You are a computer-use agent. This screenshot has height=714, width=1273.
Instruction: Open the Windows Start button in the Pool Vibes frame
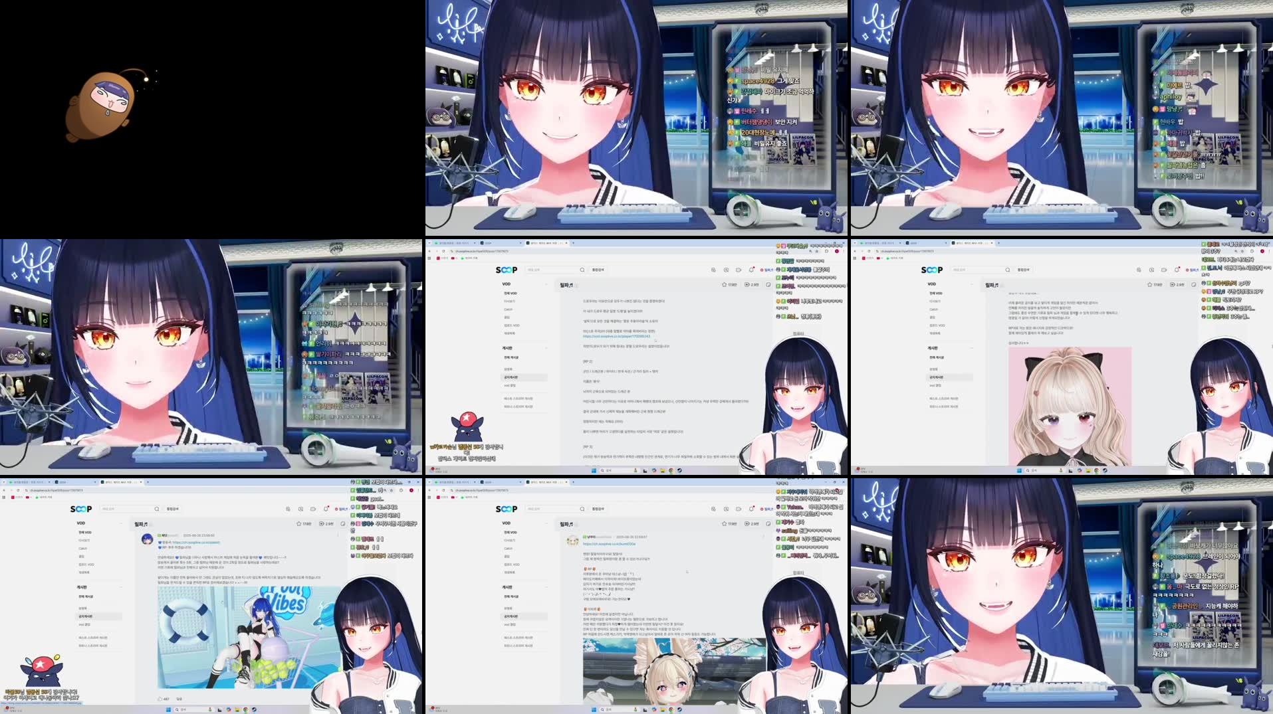click(168, 709)
